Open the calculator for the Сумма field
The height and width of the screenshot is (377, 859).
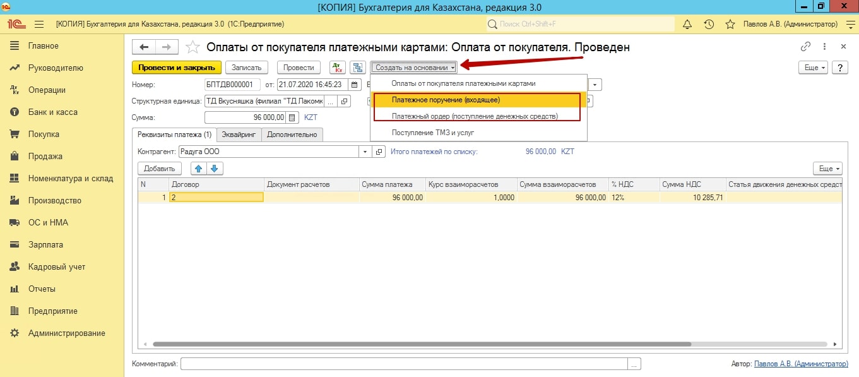(292, 117)
